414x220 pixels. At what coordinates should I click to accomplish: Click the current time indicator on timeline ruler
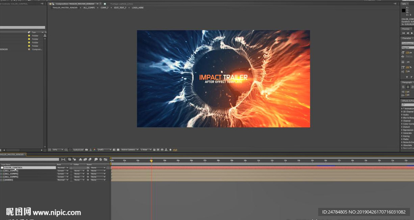(151, 160)
